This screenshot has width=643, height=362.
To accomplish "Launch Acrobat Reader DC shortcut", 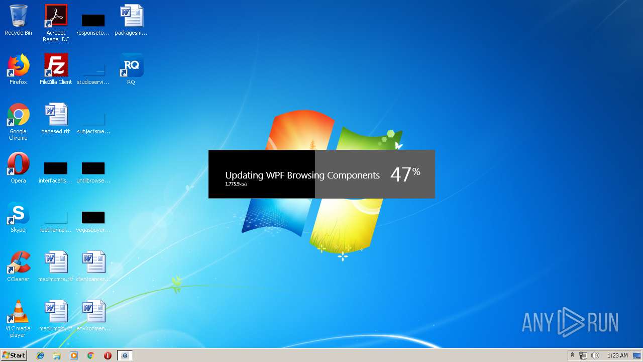I will [56, 23].
